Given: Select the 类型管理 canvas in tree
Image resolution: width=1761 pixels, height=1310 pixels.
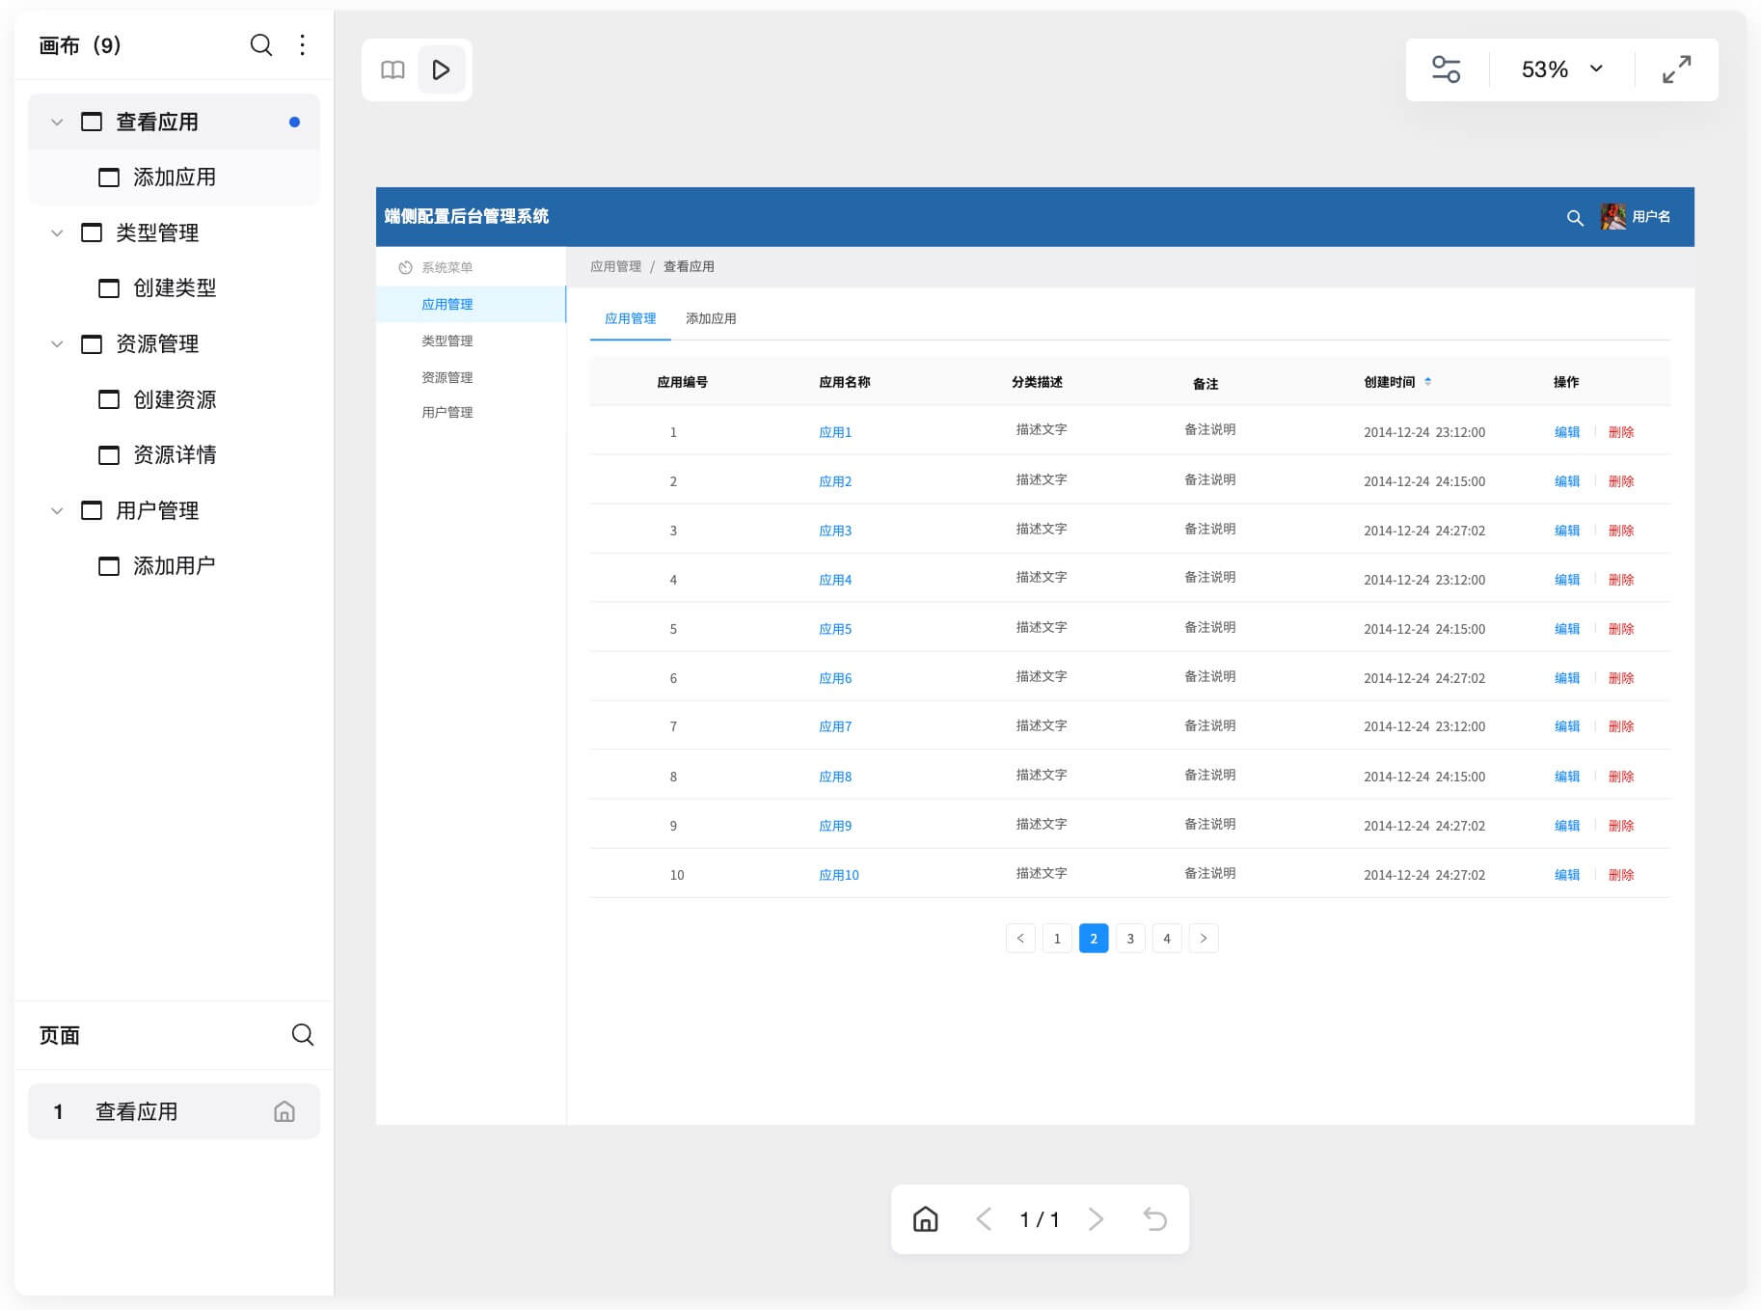Looking at the screenshot, I should tap(174, 232).
